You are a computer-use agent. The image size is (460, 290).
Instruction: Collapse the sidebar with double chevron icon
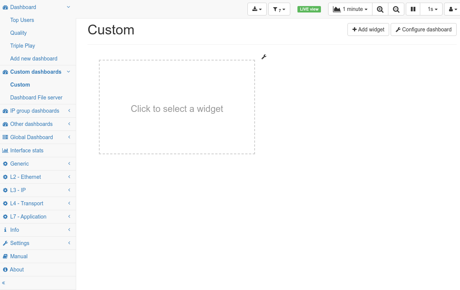(x=4, y=283)
